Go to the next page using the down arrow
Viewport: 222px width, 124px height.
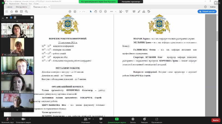tap(75, 12)
